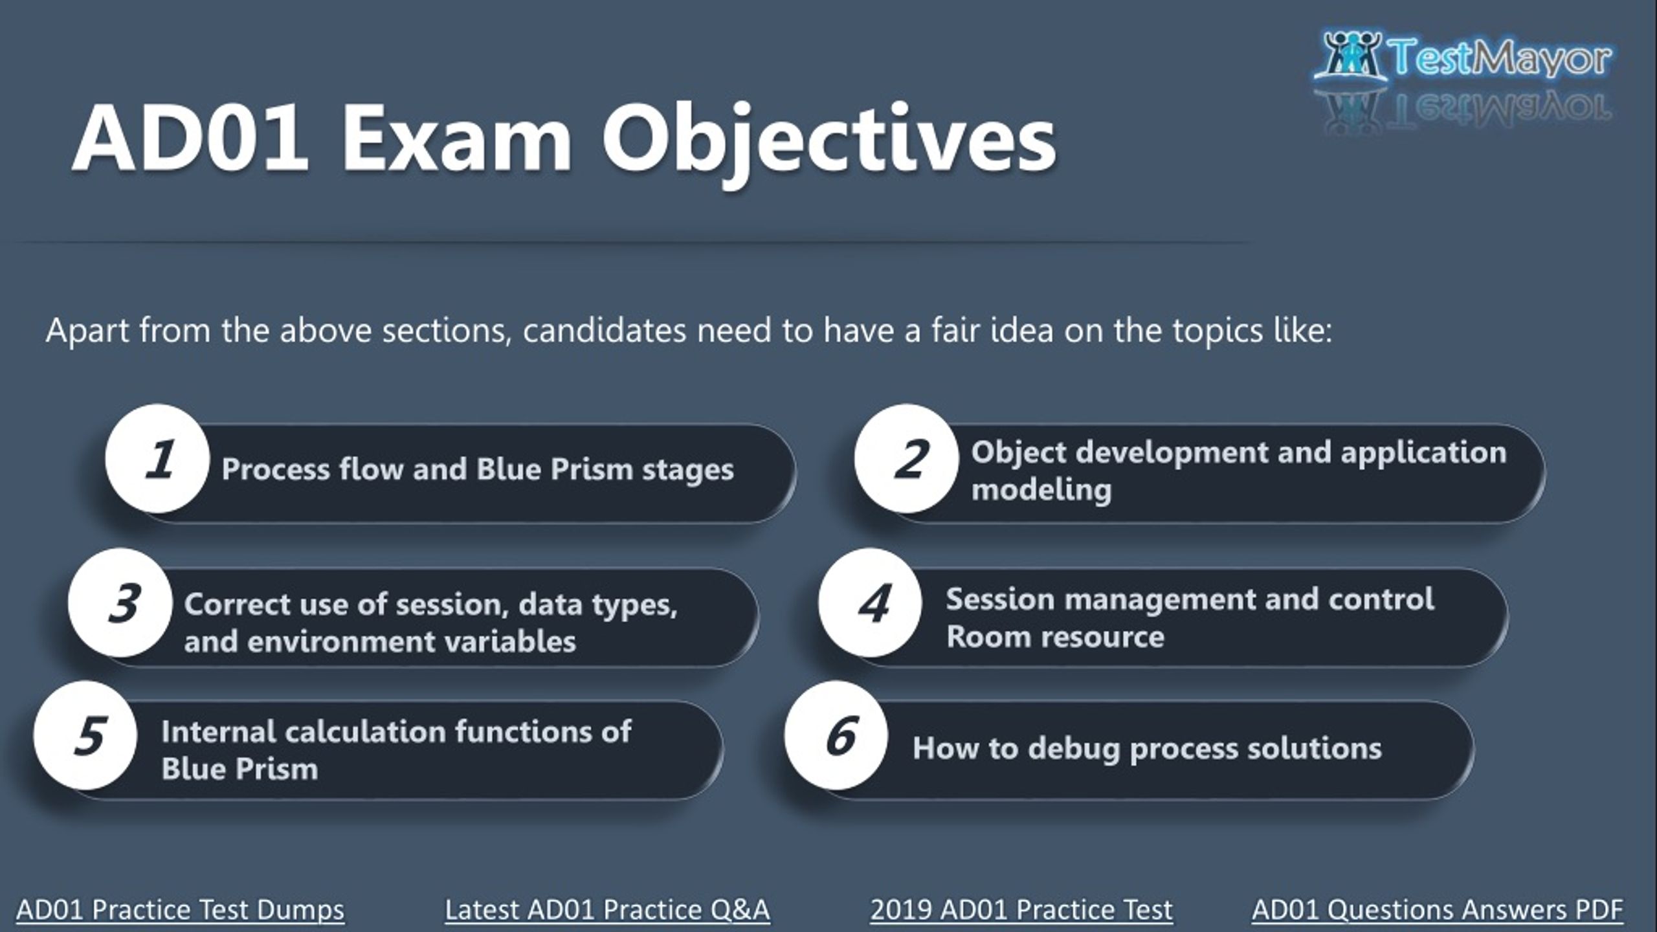Select the number 3 circle badge
The height and width of the screenshot is (932, 1657).
(x=120, y=603)
